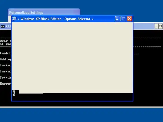Minimize the Options Selector window
Viewport: 163px width, 122px height.
pyautogui.click(x=118, y=19)
